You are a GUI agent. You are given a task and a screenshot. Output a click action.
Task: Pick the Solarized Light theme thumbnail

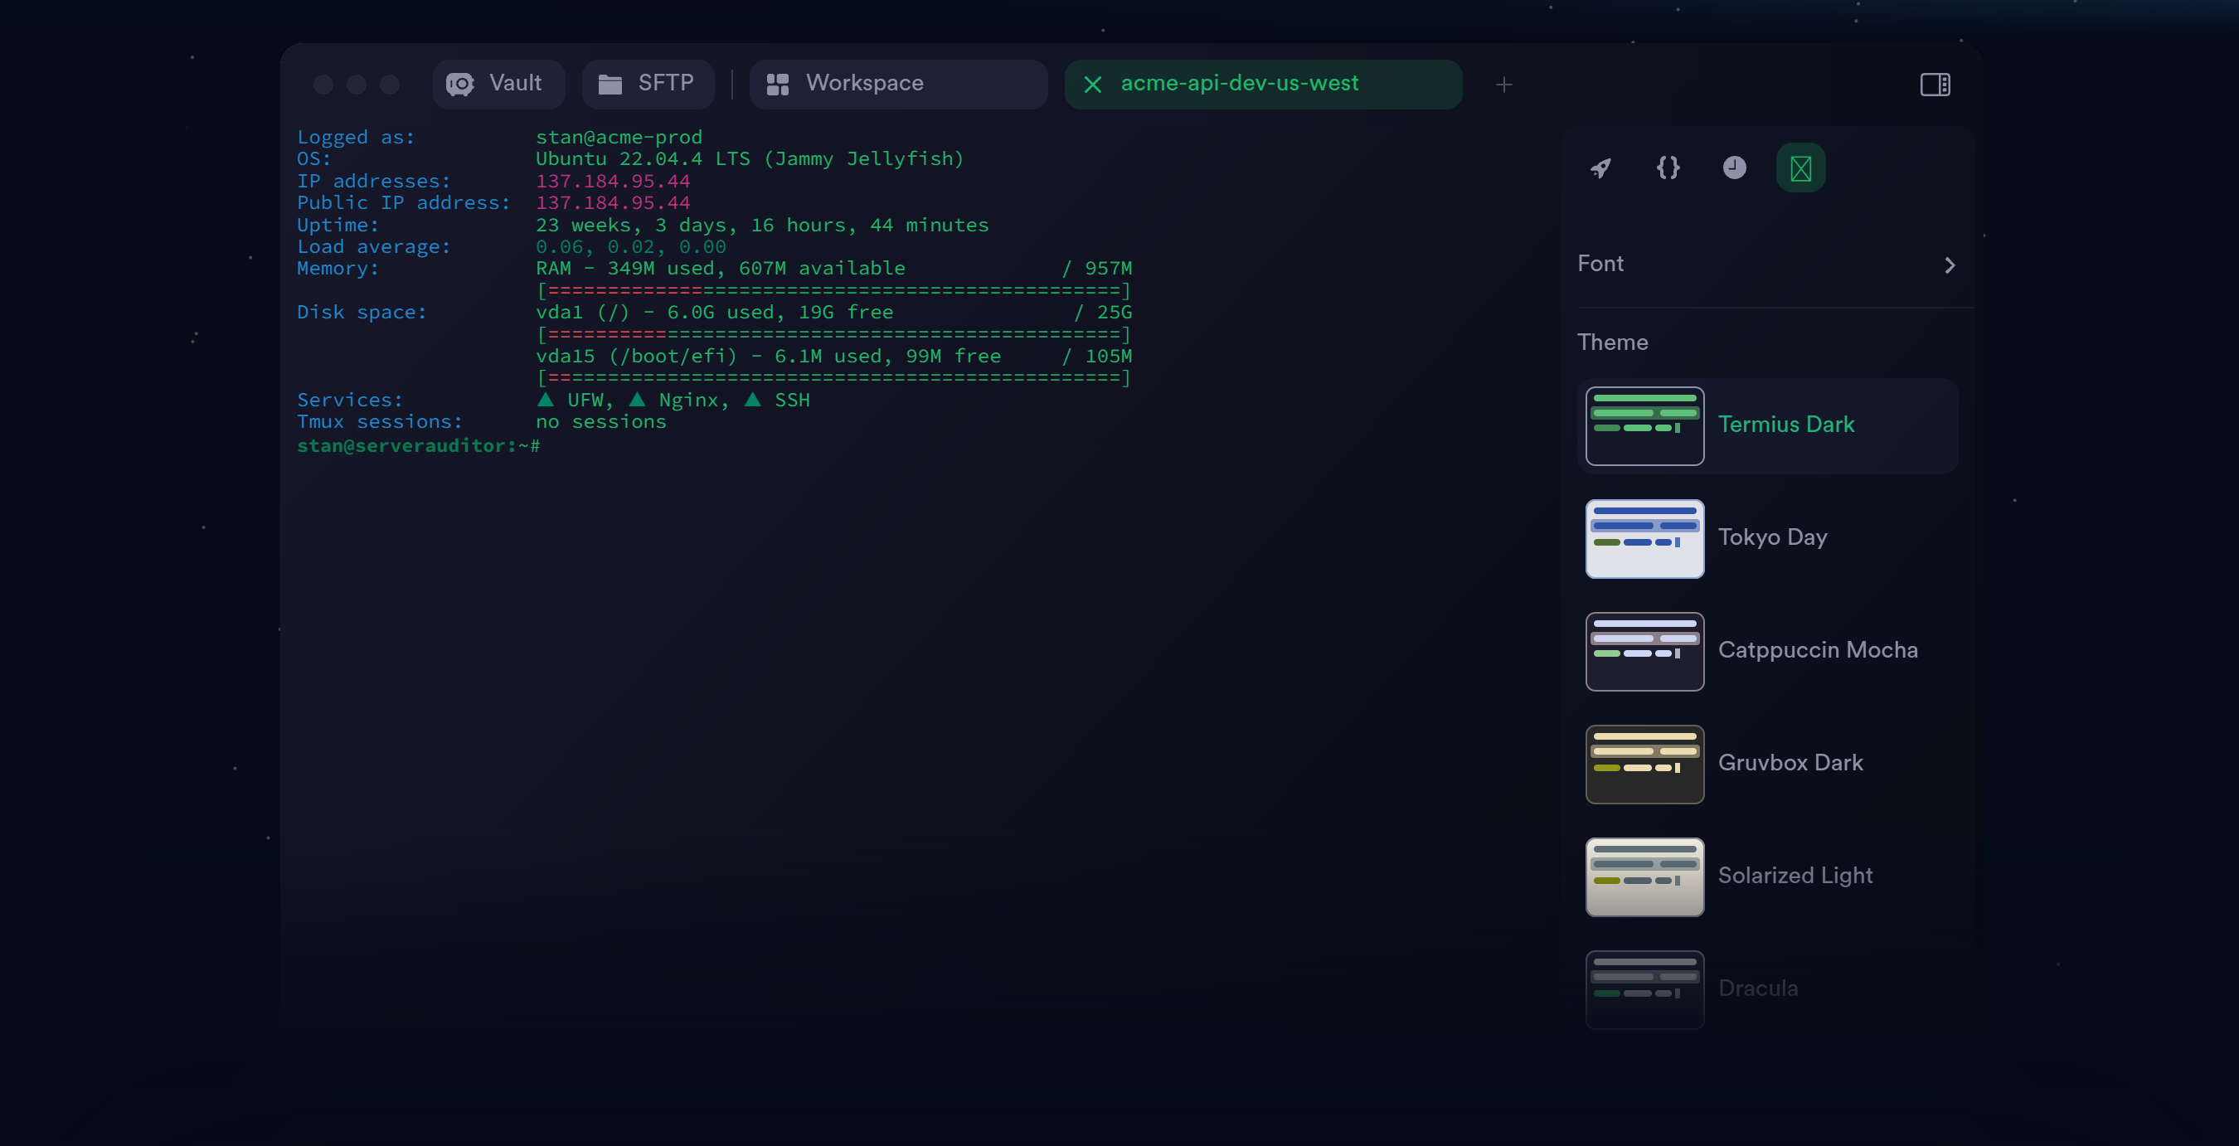tap(1644, 876)
